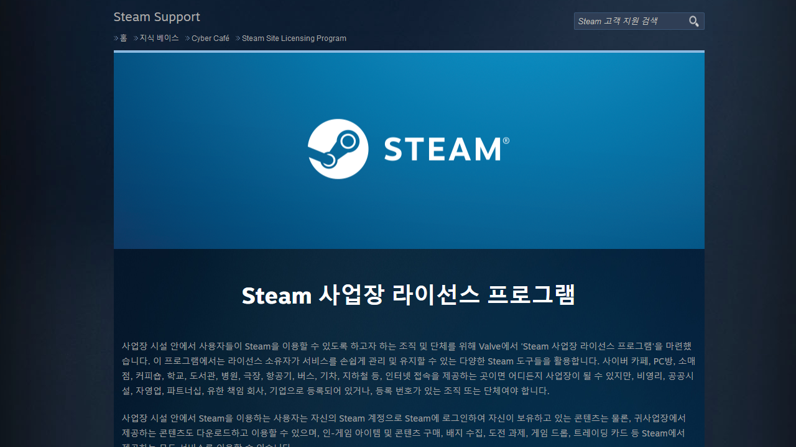Open the Steam Support title link
Image resolution: width=796 pixels, height=447 pixels.
point(157,17)
